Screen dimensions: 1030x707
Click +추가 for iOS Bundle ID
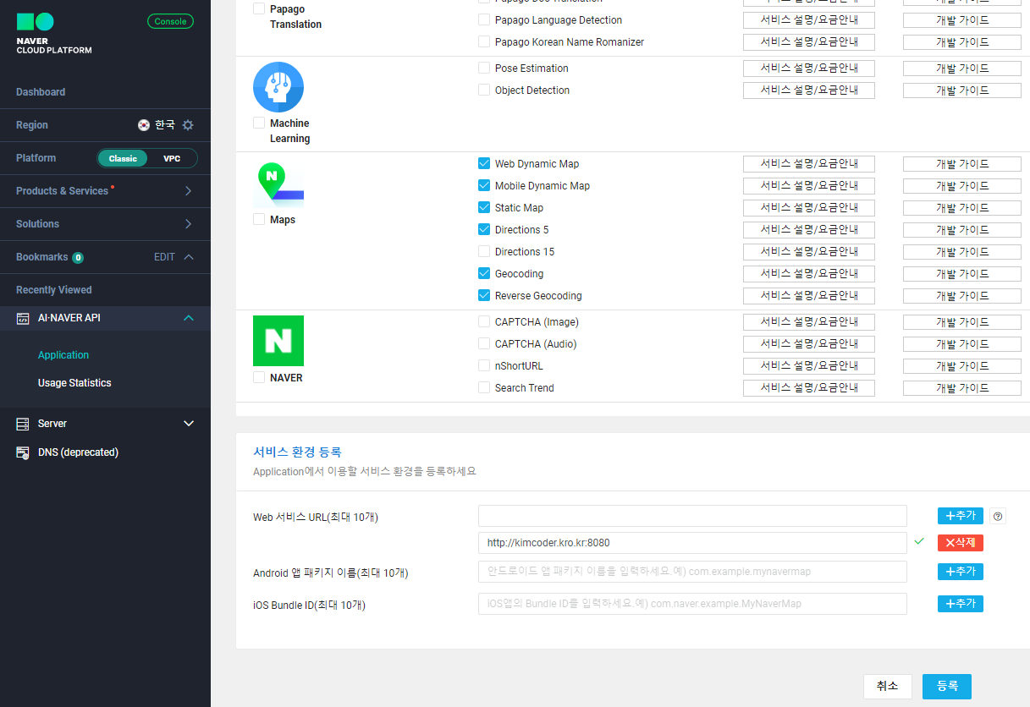tap(961, 604)
